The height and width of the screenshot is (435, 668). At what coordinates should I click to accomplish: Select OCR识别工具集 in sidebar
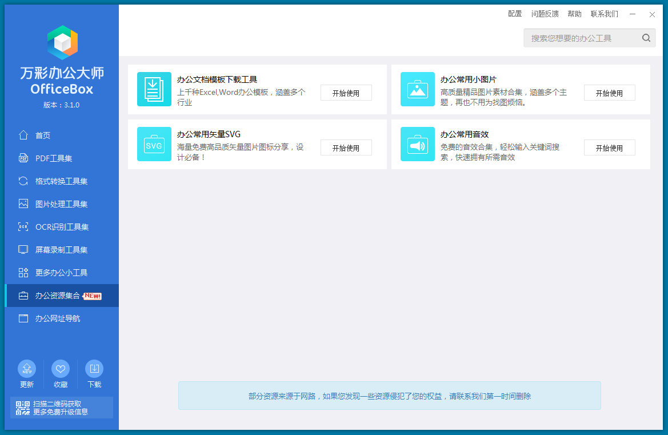coord(62,227)
